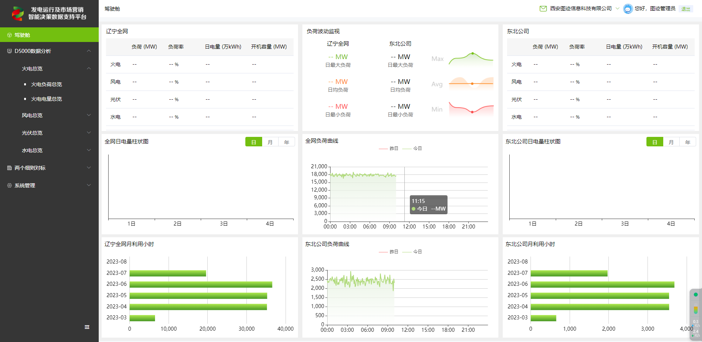Click the 负荷率 header in 辽宁全网
This screenshot has width=702, height=342.
click(x=176, y=47)
